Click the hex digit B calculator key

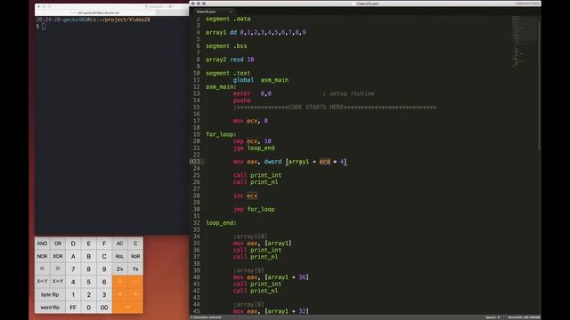click(89, 256)
